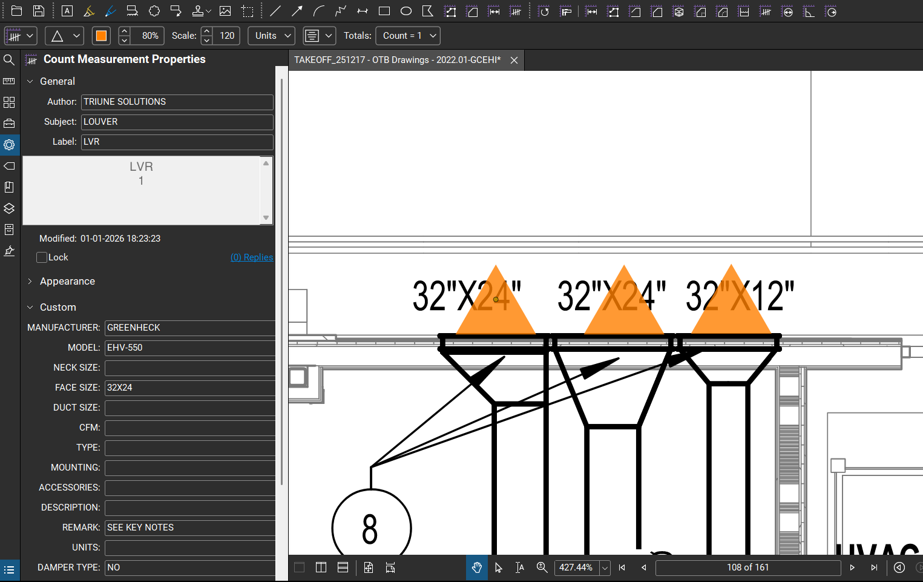Open the Properties gear panel
Screen dimensions: 923x582
point(9,145)
